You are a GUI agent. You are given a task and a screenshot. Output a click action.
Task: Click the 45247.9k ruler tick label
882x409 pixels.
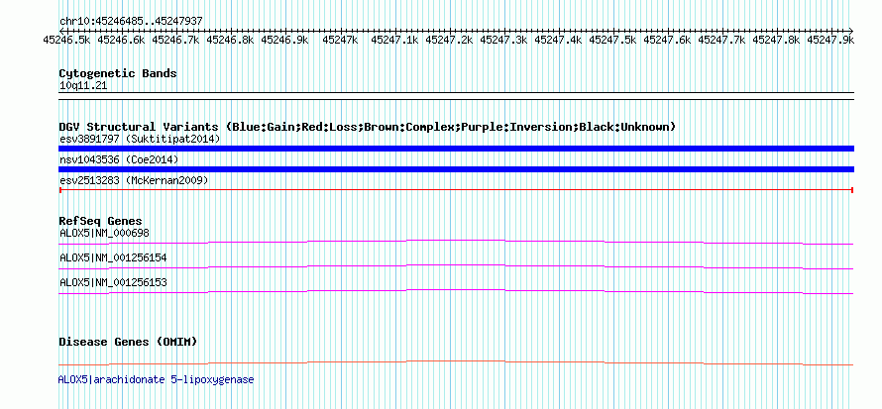coord(830,40)
